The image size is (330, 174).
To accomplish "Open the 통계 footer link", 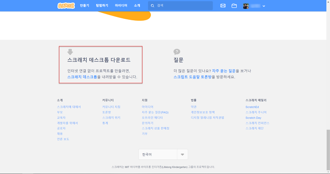I will point(105,123).
